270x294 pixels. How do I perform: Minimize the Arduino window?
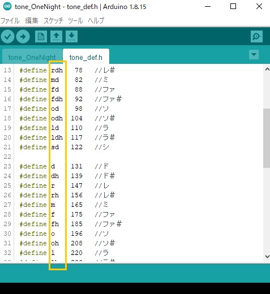pyautogui.click(x=208, y=7)
